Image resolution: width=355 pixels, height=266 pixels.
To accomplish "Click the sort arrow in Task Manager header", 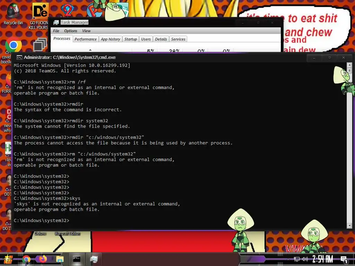I will (x=90, y=50).
